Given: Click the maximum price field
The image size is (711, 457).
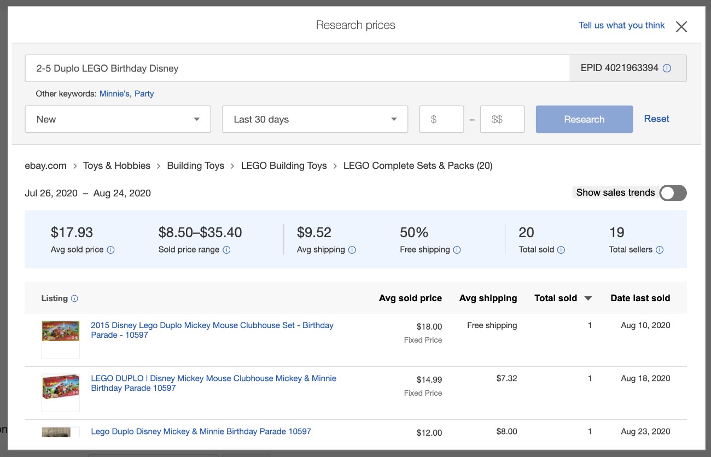Looking at the screenshot, I should pos(502,119).
